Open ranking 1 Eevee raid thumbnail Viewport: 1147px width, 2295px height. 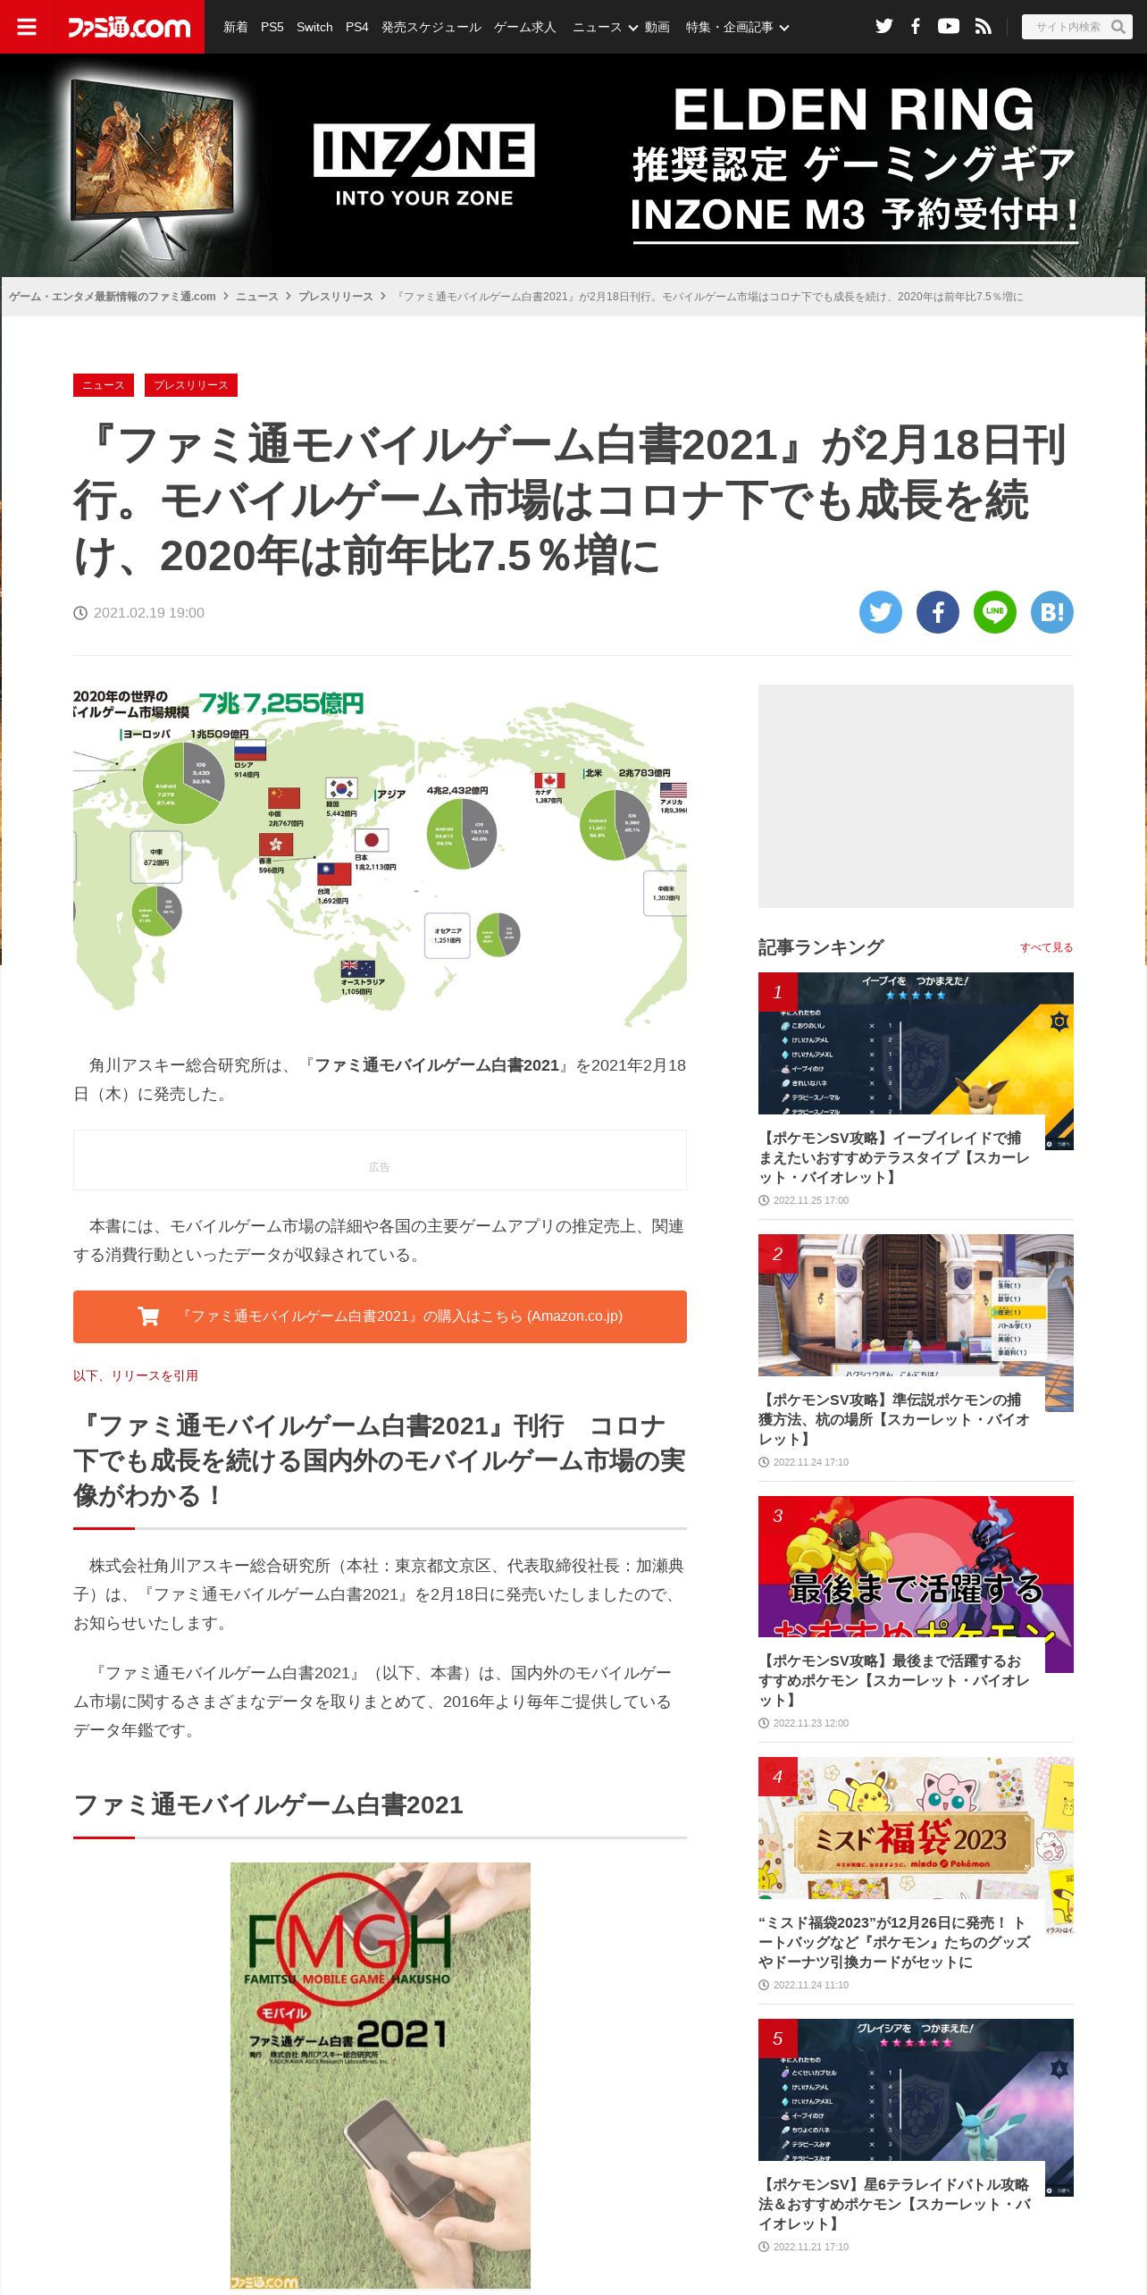(916, 1043)
